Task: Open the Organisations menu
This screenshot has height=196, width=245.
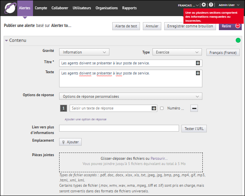Action: tap(107, 8)
